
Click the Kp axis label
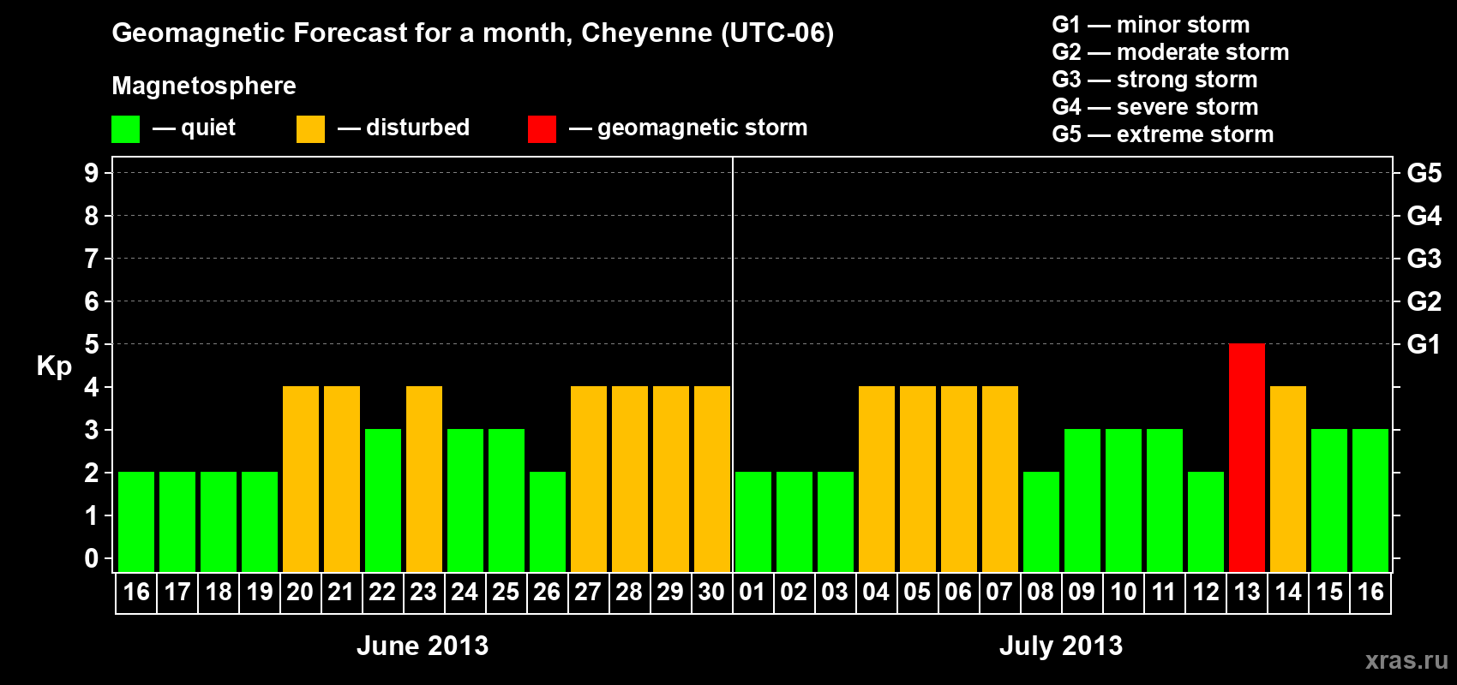tap(54, 366)
